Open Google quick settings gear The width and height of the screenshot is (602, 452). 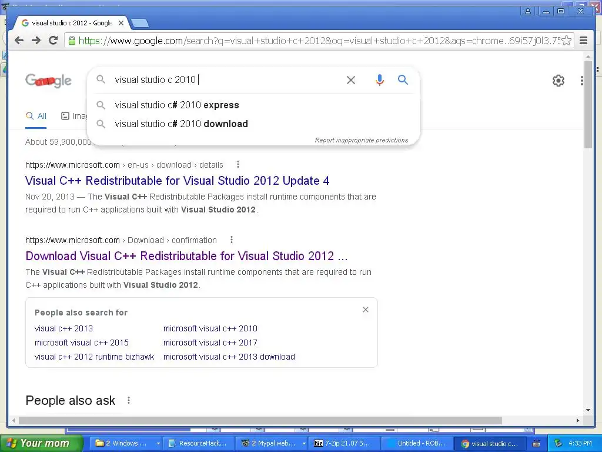click(x=558, y=80)
